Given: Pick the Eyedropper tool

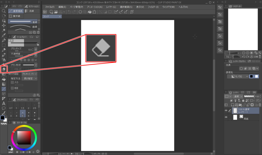Looking at the screenshot, I should [x=4, y=35].
